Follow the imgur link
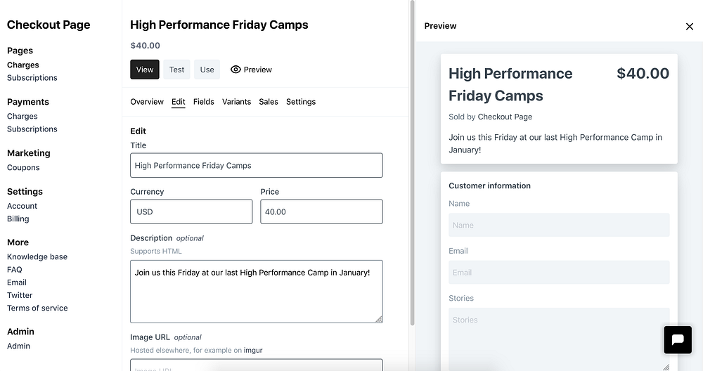Screen dimensions: 703x371 253,350
